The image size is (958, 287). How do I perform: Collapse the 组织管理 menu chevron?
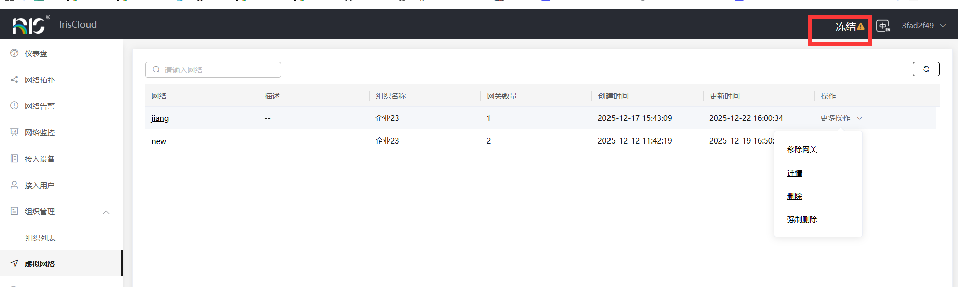(x=106, y=212)
